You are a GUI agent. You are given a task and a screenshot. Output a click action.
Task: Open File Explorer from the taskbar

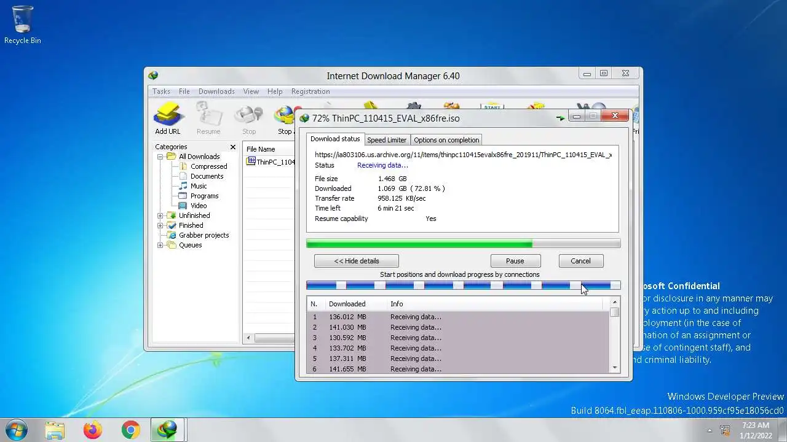coord(55,430)
